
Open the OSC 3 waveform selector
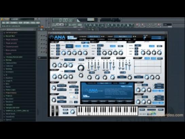[x=138, y=46]
